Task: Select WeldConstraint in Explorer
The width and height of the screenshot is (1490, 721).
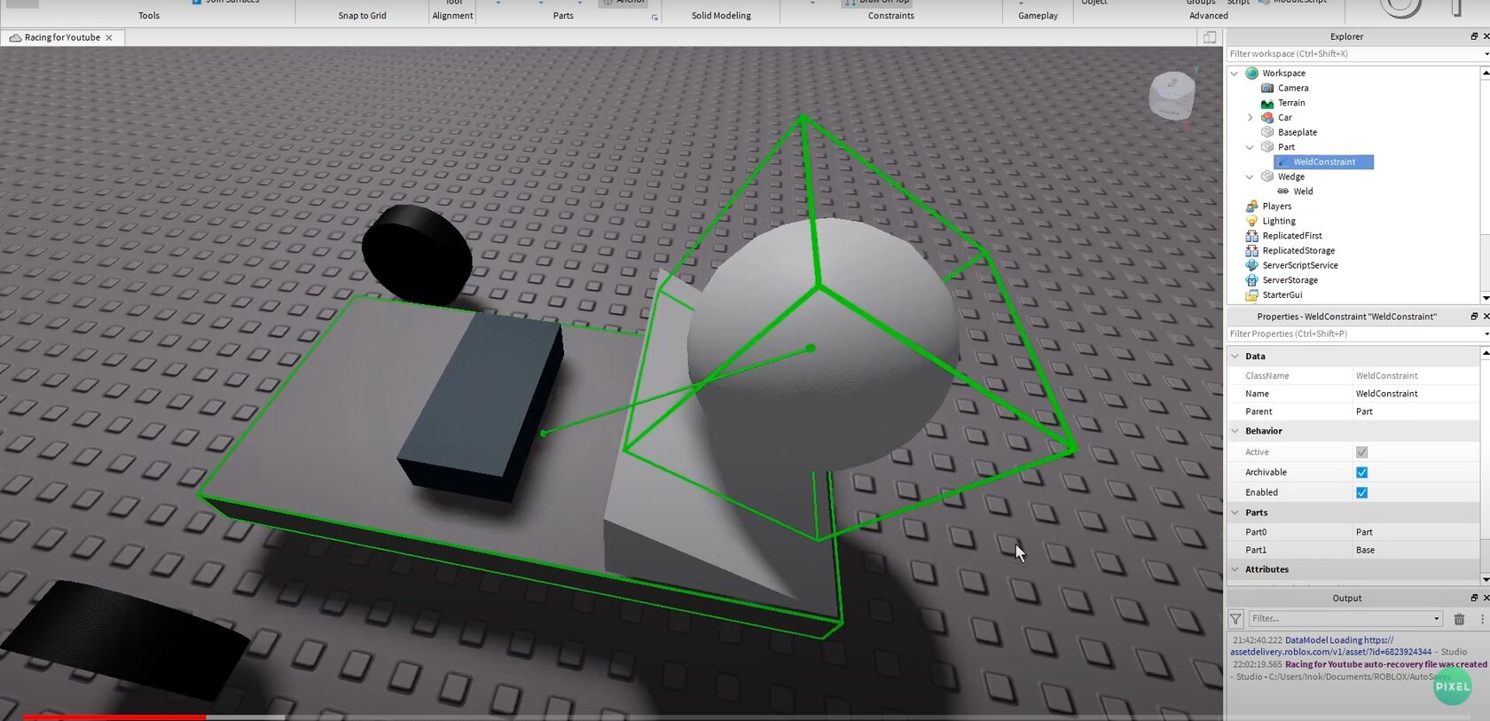Action: 1323,162
